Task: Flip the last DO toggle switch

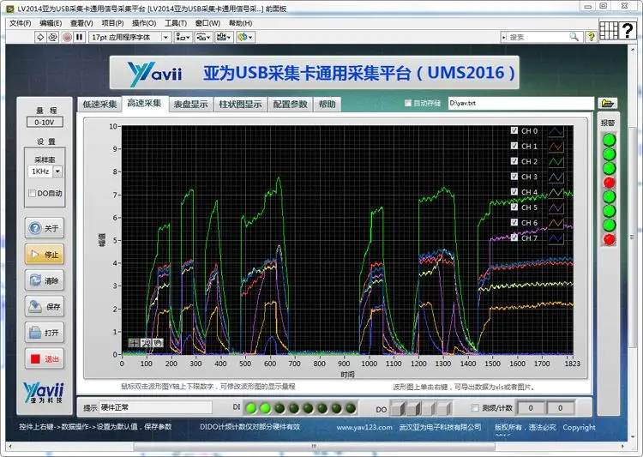Action: pyautogui.click(x=443, y=408)
